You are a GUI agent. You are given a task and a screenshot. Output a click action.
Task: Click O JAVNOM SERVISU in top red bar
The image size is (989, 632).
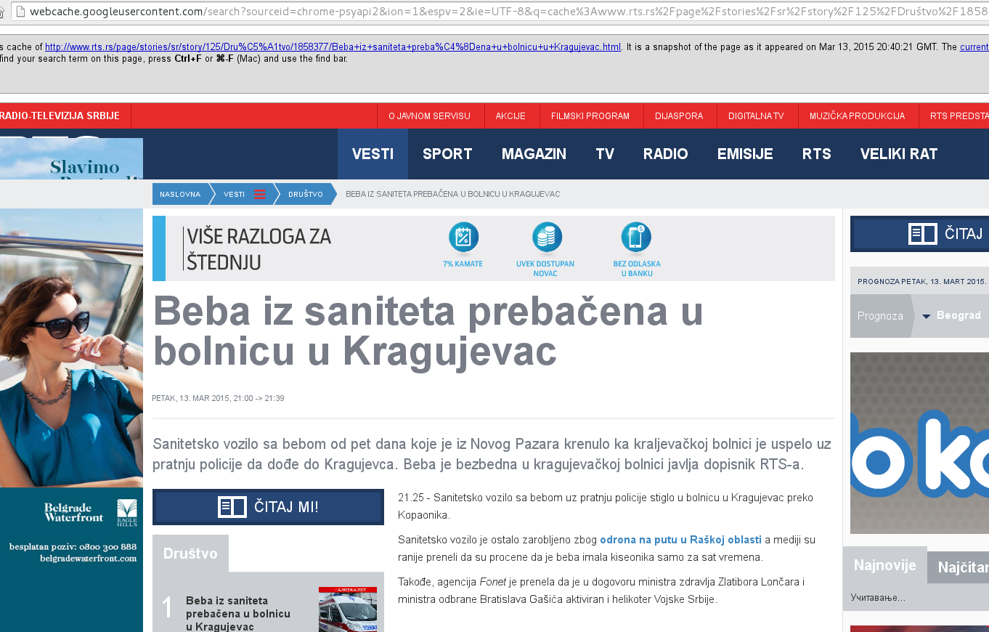(430, 116)
